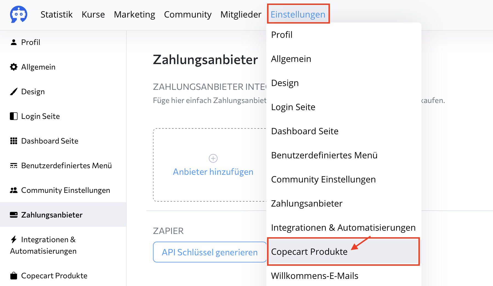The image size is (493, 286).
Task: Choose Willkommens-E-Mails from dropdown
Action: click(x=314, y=276)
